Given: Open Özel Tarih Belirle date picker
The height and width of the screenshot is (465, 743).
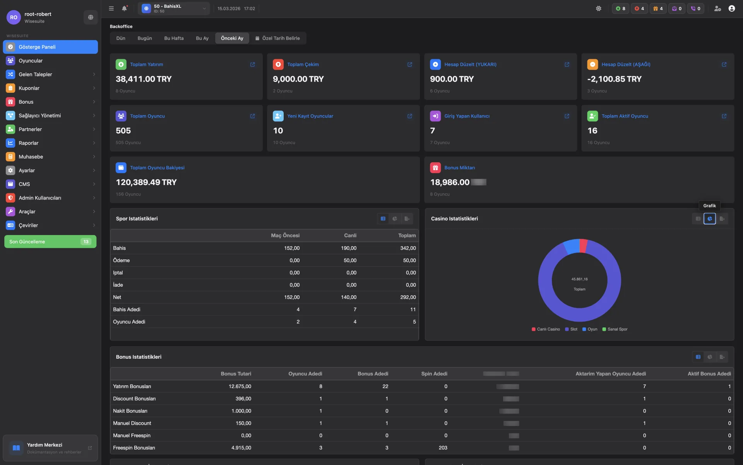Looking at the screenshot, I should [x=277, y=38].
